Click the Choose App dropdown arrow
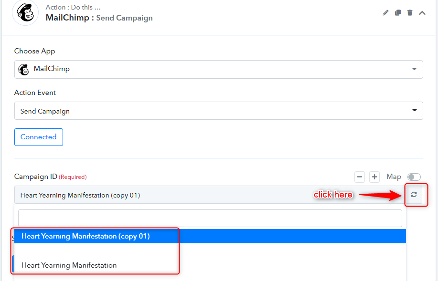 pyautogui.click(x=414, y=69)
